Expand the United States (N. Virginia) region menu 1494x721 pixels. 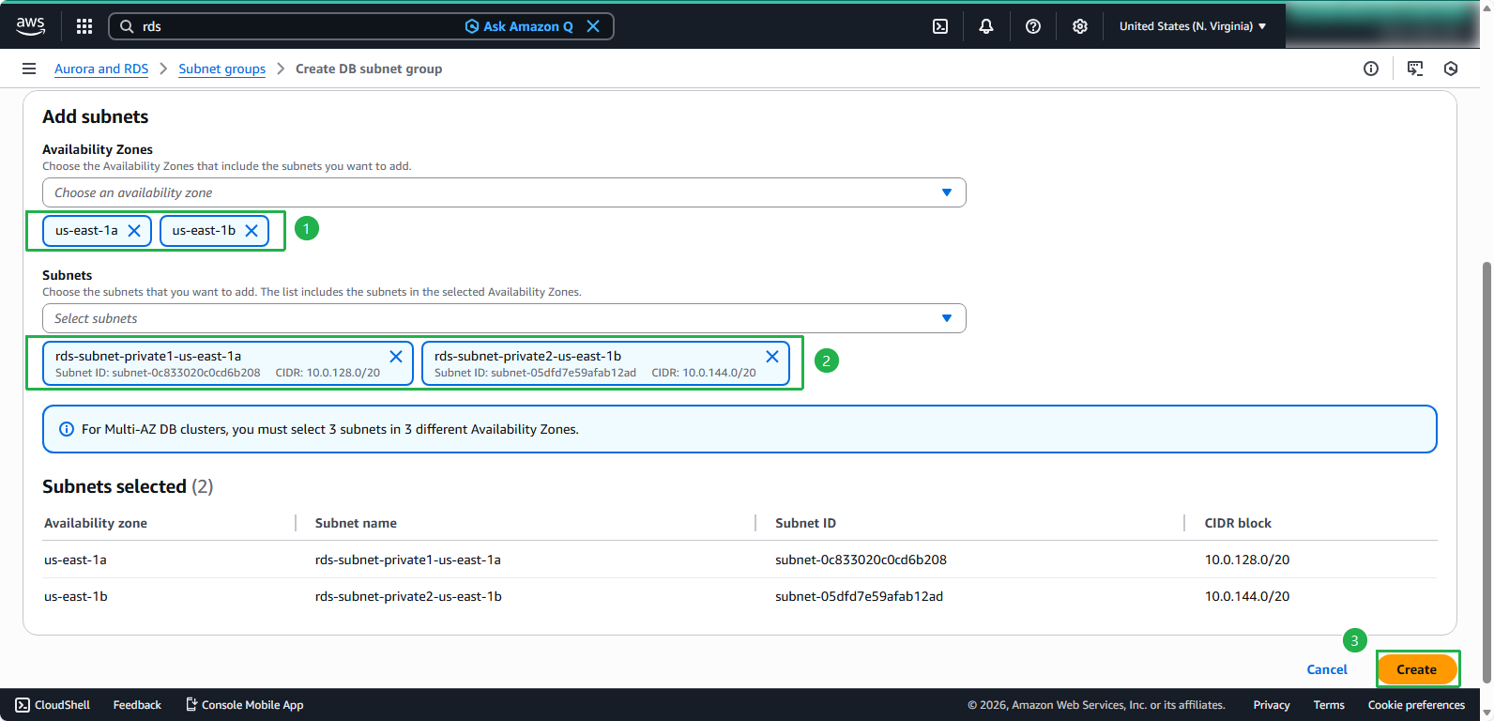(1193, 26)
